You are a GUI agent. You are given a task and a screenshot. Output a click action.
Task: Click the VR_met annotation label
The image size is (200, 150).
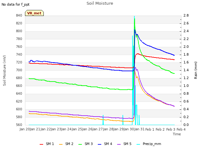click(34, 13)
